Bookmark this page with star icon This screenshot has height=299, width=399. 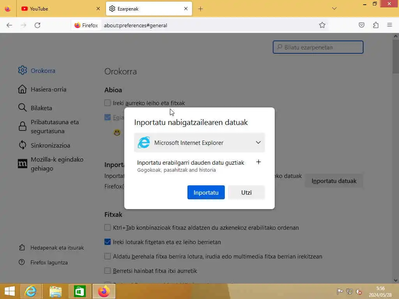pos(322,25)
